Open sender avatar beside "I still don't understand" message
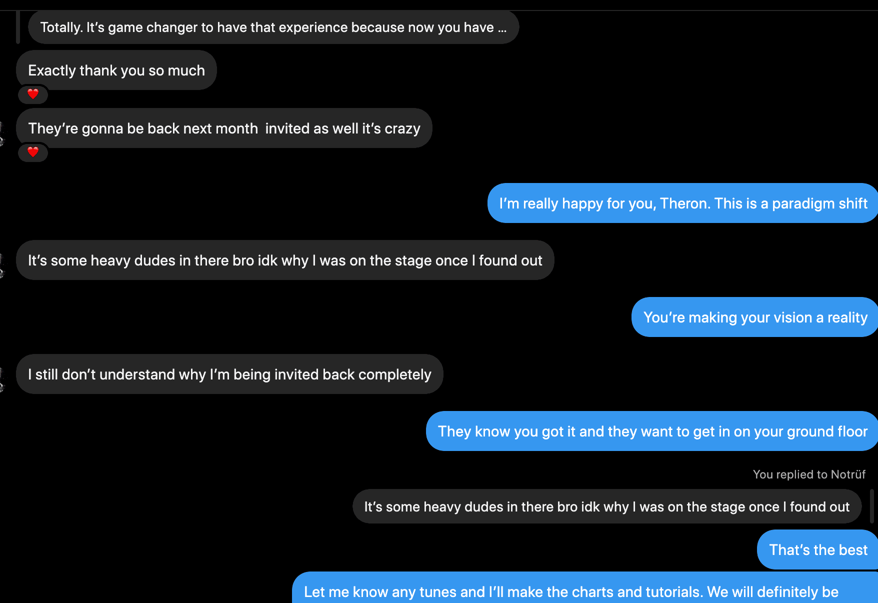 [1, 380]
